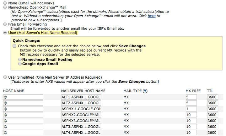Edit host name field in ASPMX2.GOOGLEMAIL row
Viewport: 226px width, 136px height.
(x=23, y=115)
